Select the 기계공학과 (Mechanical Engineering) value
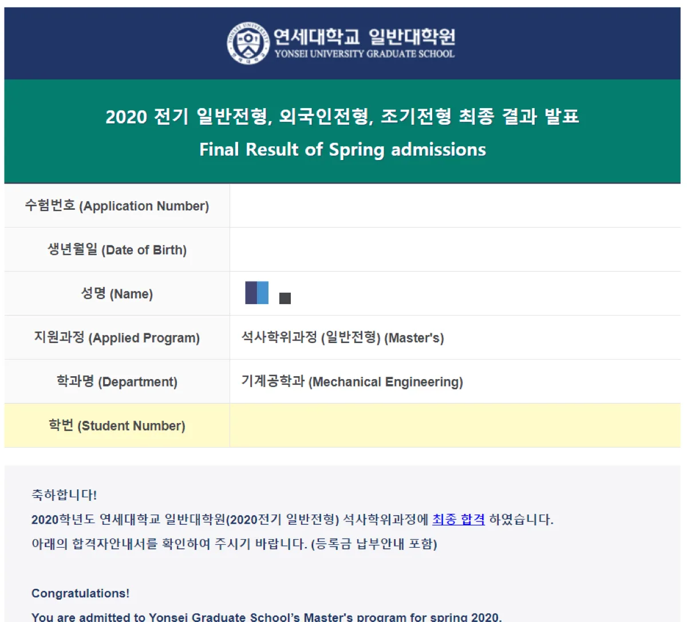The width and height of the screenshot is (687, 622). coord(352,382)
